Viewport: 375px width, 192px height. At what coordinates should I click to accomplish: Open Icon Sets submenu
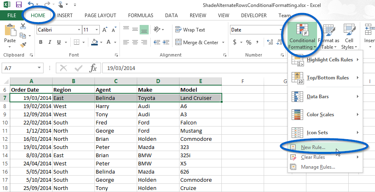tap(325, 133)
